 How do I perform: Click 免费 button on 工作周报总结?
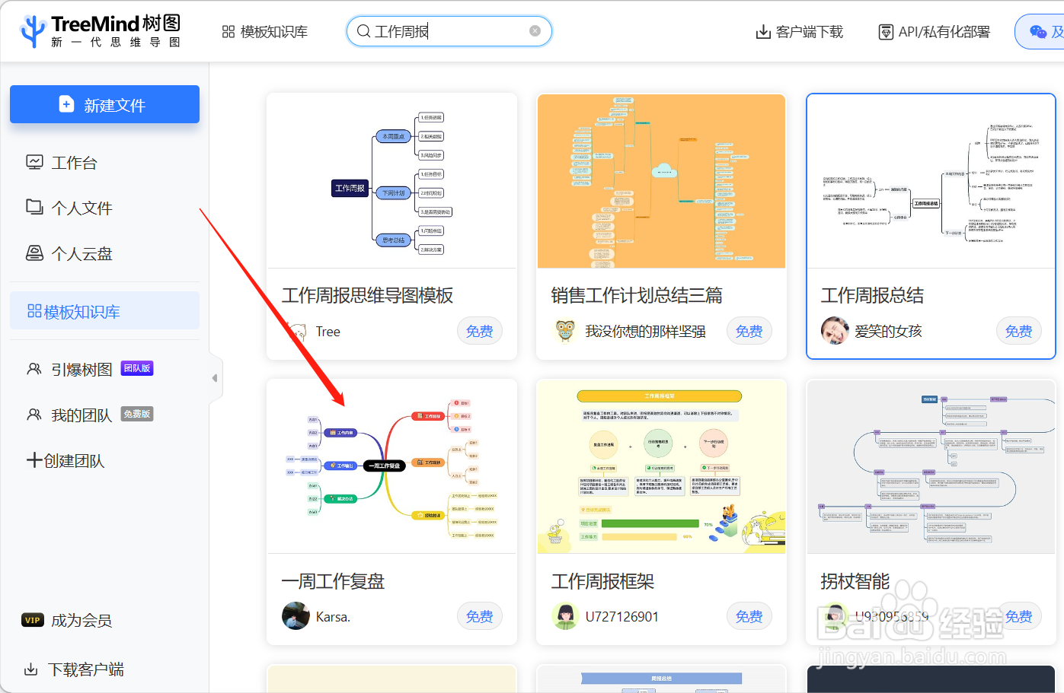pos(1019,331)
